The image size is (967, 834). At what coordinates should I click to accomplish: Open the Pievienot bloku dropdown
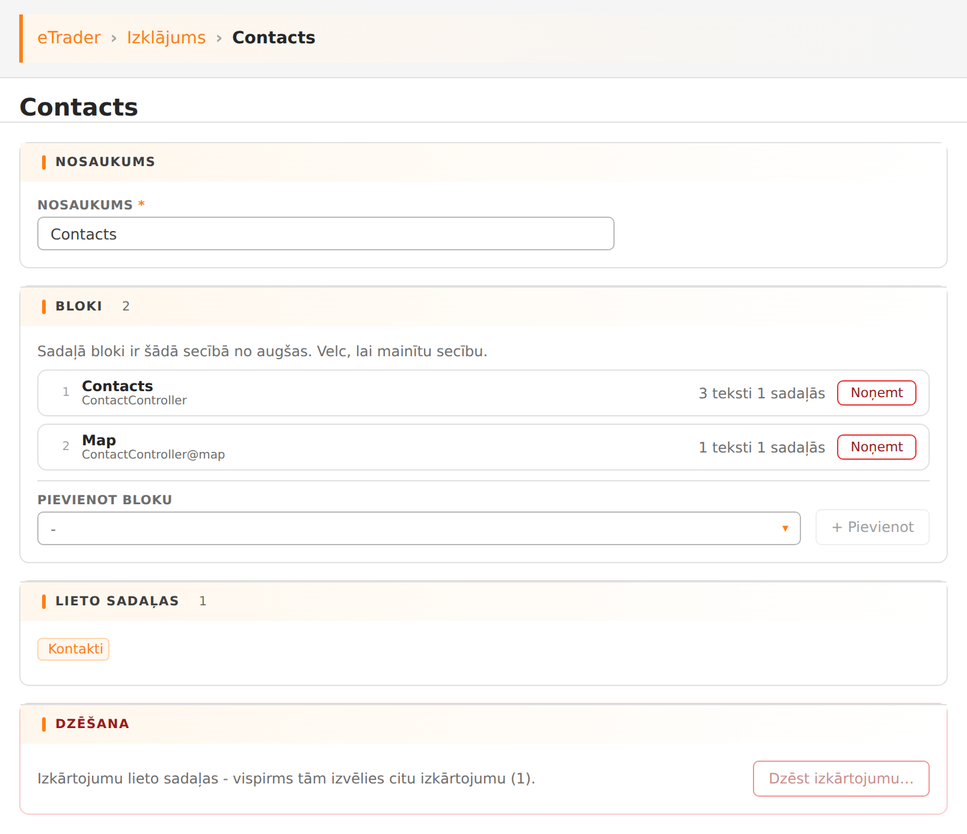[419, 528]
